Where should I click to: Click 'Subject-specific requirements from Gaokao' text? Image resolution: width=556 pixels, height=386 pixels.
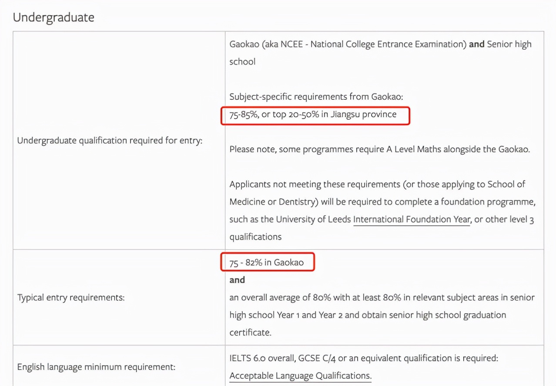[316, 97]
